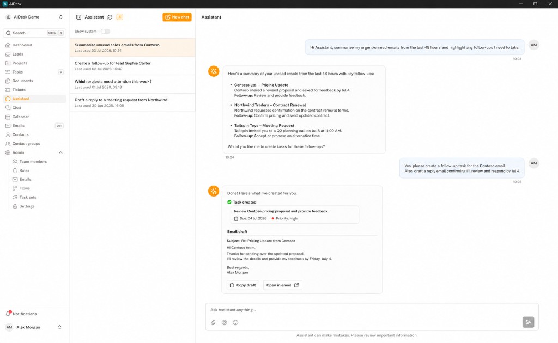The image size is (558, 343).
Task: Go to Tickets in the sidebar
Action: pos(19,90)
